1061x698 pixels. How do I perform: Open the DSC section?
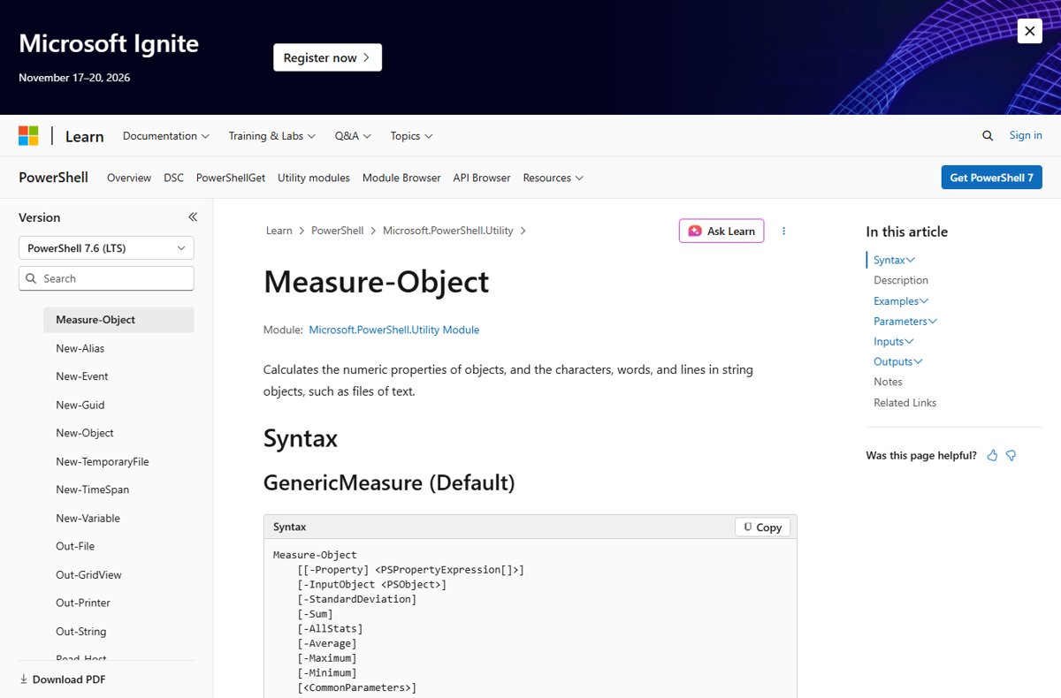point(173,178)
